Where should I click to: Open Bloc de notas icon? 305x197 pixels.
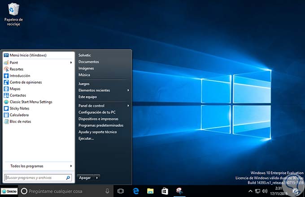coord(6,121)
